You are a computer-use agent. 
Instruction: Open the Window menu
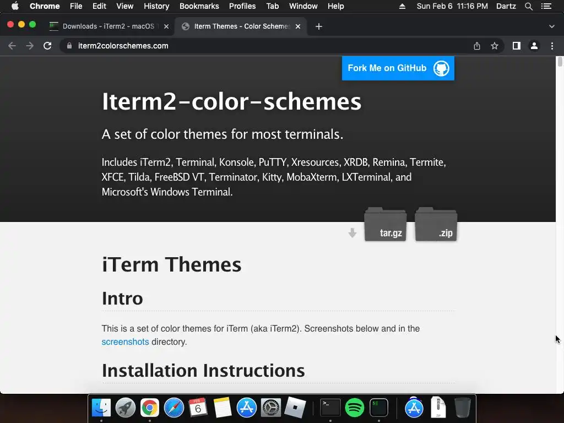[303, 6]
